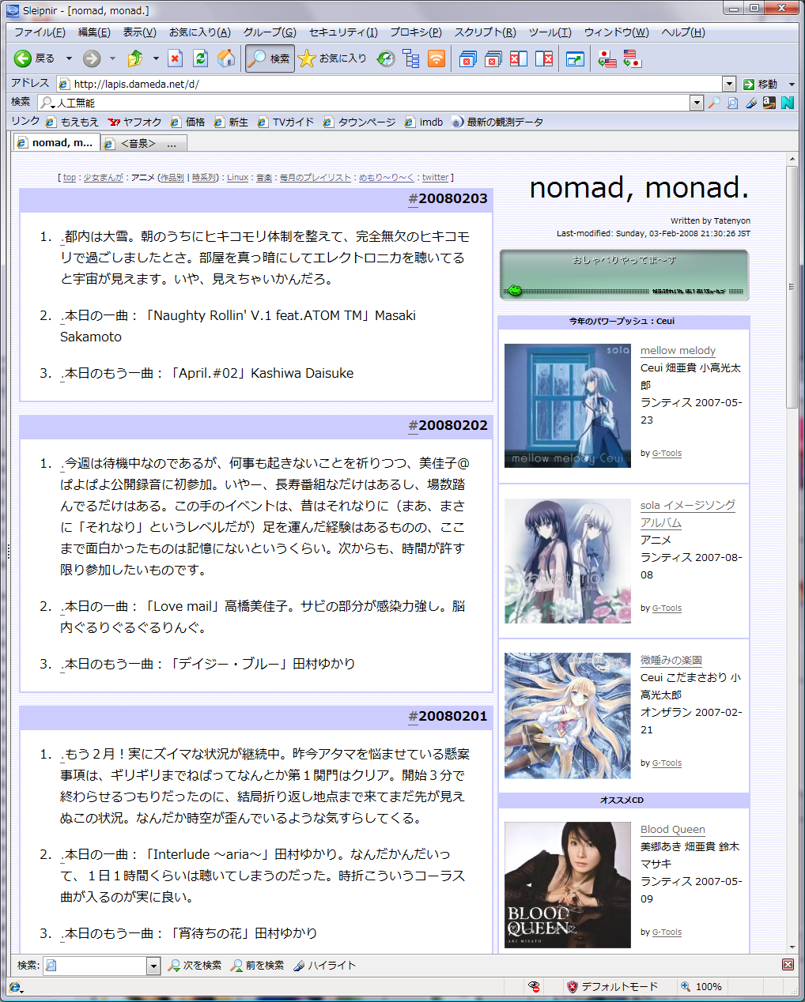
Task: Click the Stop loading icon
Action: pyautogui.click(x=176, y=58)
